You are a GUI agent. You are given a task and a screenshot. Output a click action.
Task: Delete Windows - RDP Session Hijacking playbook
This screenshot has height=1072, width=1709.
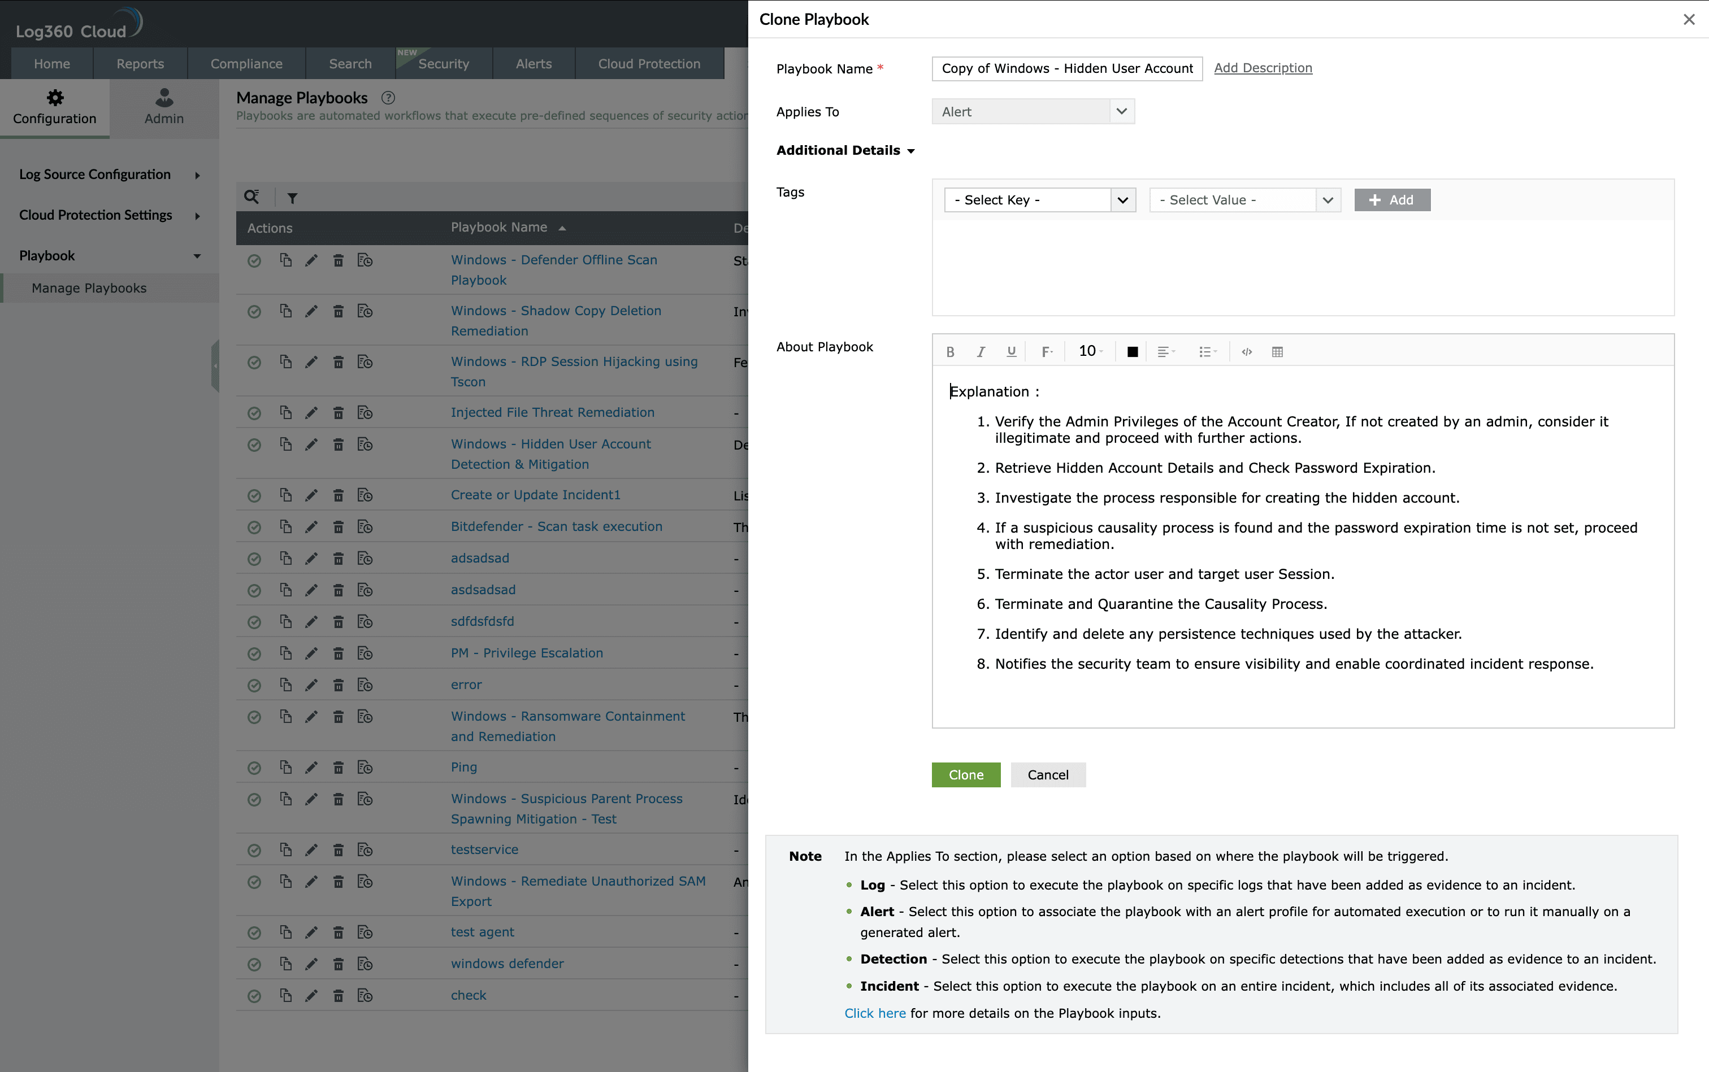(x=339, y=362)
